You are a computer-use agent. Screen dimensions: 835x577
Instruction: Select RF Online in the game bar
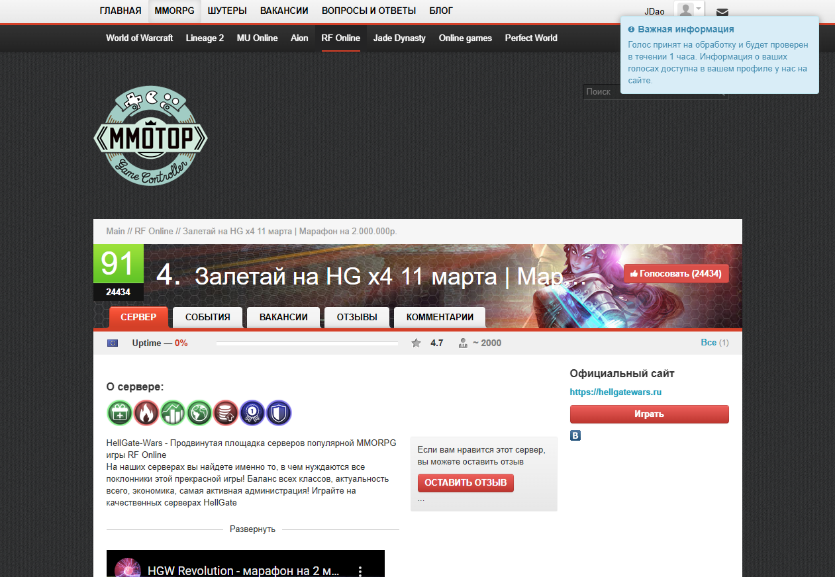click(341, 38)
